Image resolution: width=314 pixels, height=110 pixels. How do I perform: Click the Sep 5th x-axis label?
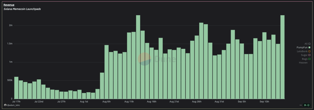coord(242,101)
